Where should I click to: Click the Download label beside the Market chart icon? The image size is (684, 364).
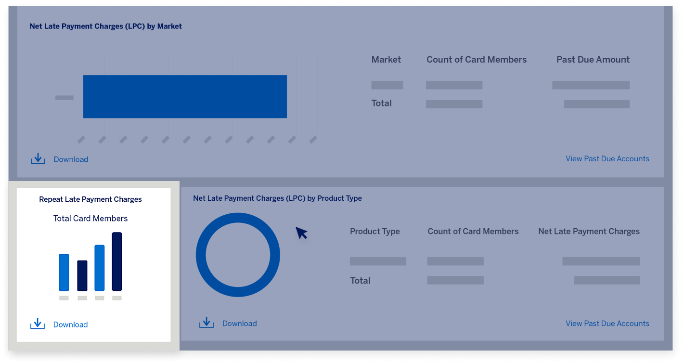[x=71, y=159]
